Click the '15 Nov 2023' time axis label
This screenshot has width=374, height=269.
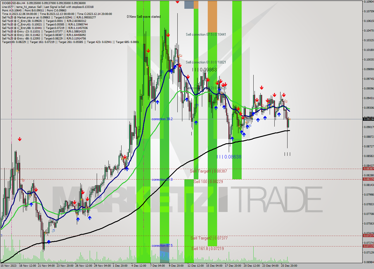pos(9,266)
